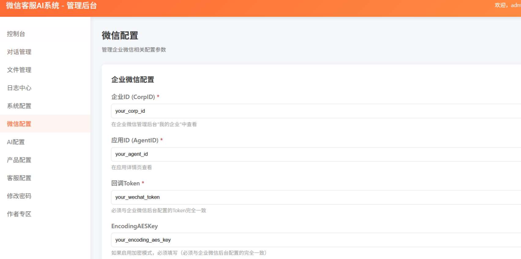The image size is (521, 259).
Task: Navigate to 产品配置
Action: pyautogui.click(x=45, y=160)
